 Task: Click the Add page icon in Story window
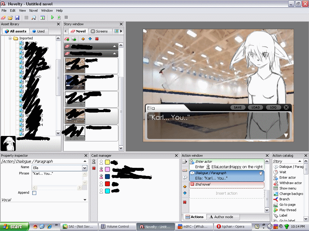point(67,39)
